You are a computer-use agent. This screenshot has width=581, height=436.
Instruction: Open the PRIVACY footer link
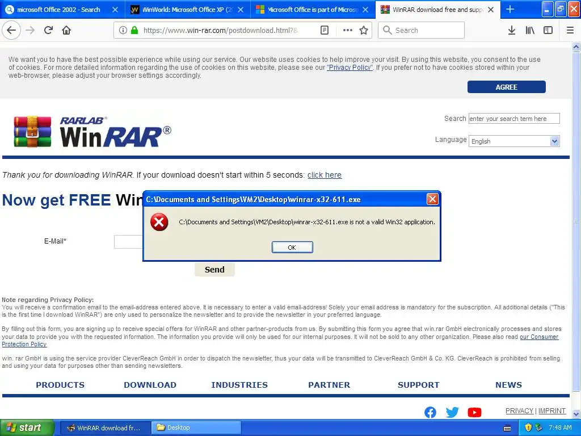click(x=519, y=411)
